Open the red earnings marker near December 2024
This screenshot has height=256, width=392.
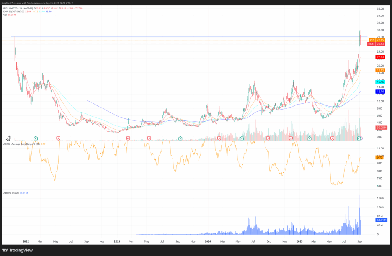click(x=291, y=138)
